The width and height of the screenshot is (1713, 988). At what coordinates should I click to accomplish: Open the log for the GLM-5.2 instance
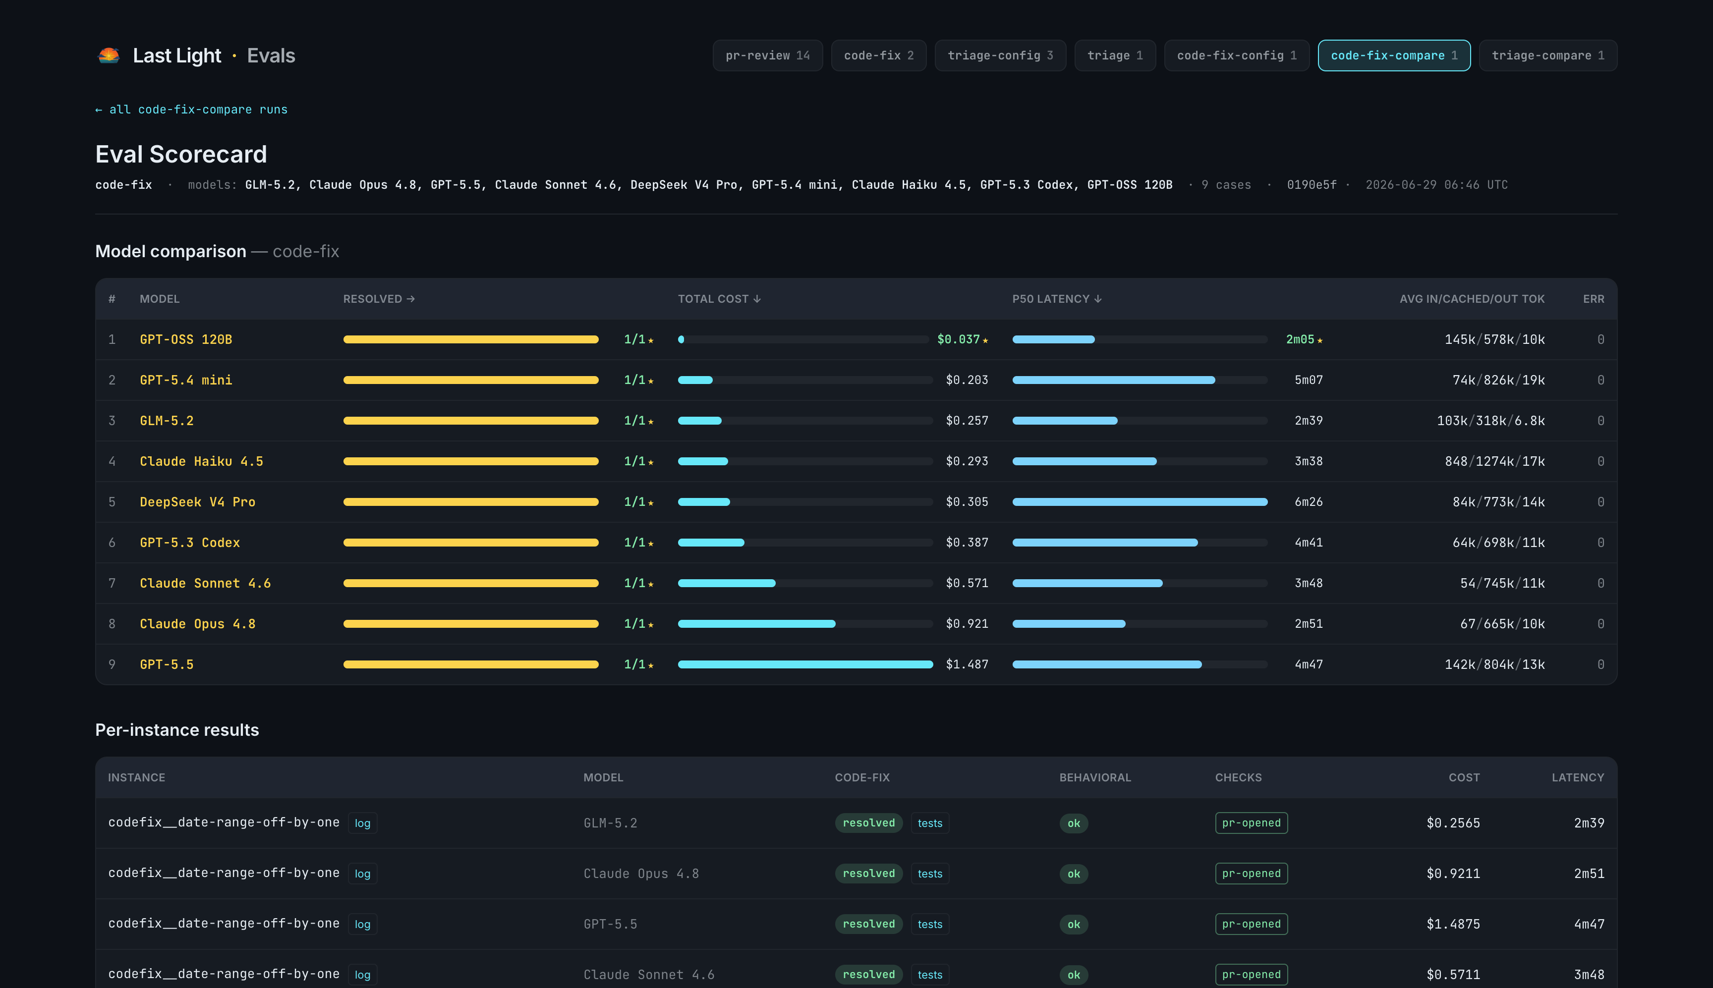pos(362,823)
